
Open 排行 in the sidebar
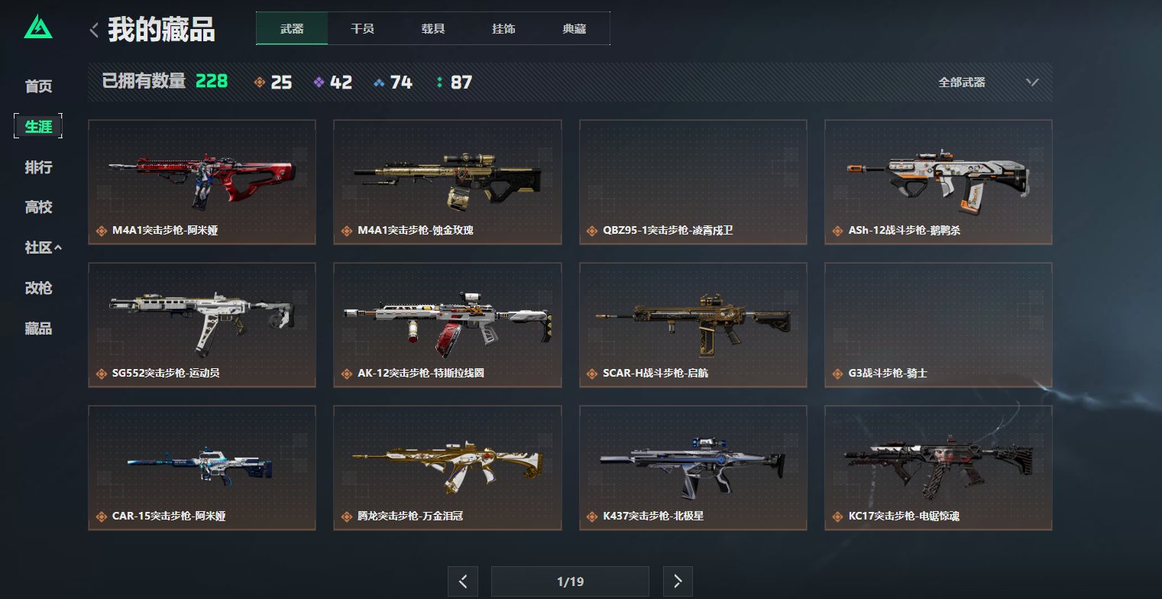coord(38,167)
